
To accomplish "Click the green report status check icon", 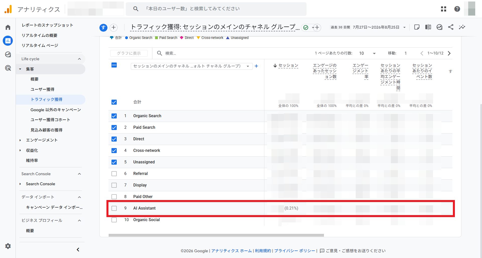I will (x=306, y=27).
